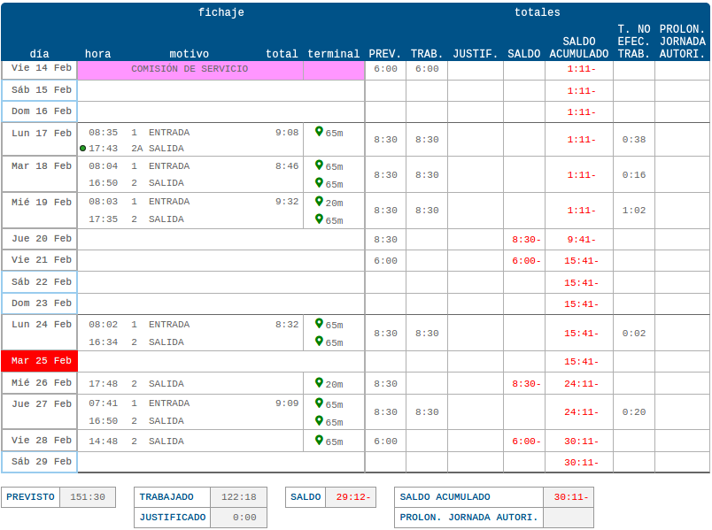The image size is (712, 530).
Task: Select the red-highlighted Mar 25 Feb day cell
Action: (40, 361)
